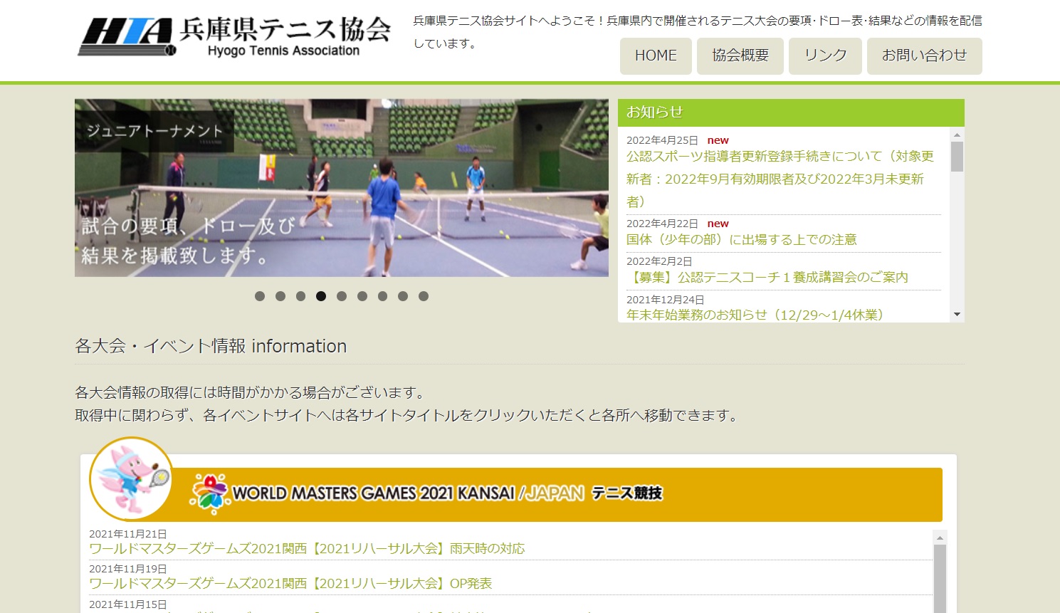Image resolution: width=1060 pixels, height=613 pixels.
Task: Open 2021リハーサル大会 OP発表 link
Action: 290,584
